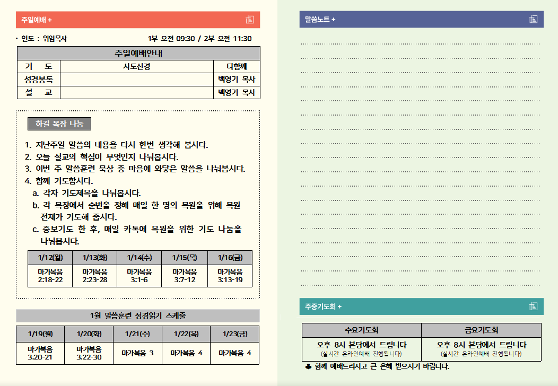
Task: Click the icon in 주중기도회 header bar
Action: 533,306
